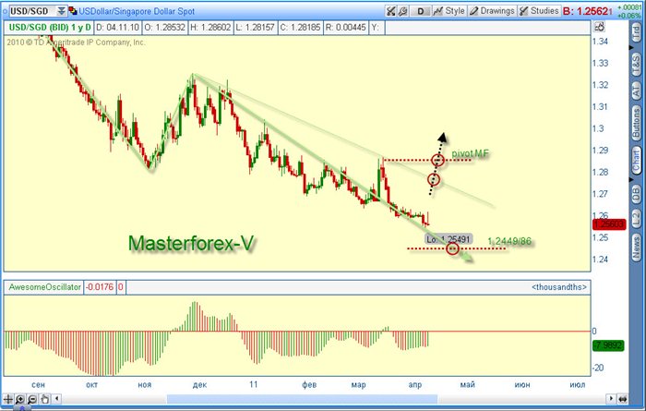This screenshot has width=646, height=411.
Task: Click the zoom out magnifier icon
Action: pyautogui.click(x=32, y=399)
